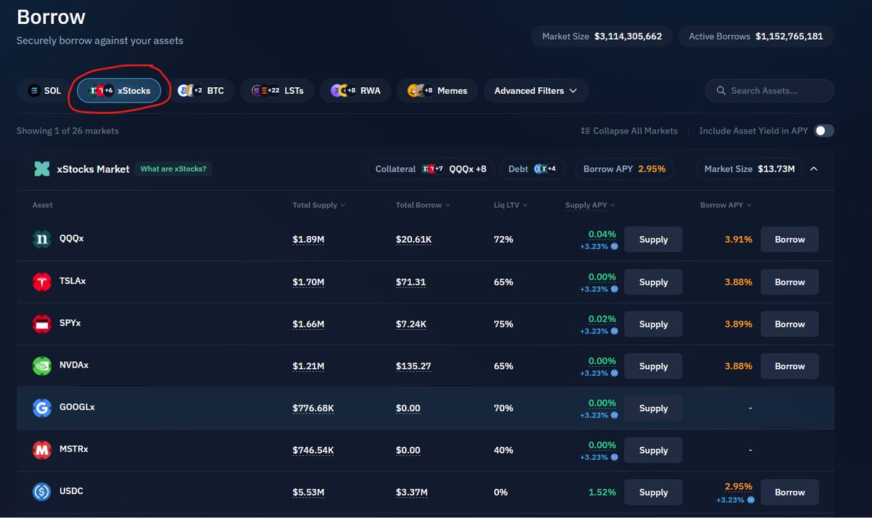Click the reward icon under QQQx supply APY
Image resolution: width=872 pixels, height=518 pixels.
pyautogui.click(x=614, y=247)
